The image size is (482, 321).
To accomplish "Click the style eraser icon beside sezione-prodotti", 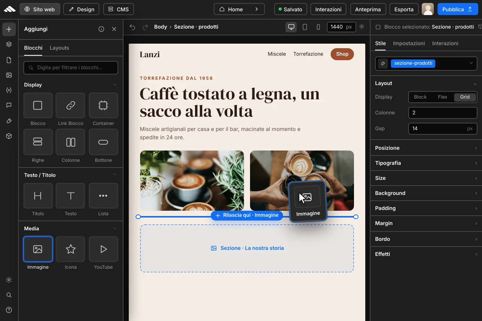I will click(x=383, y=64).
